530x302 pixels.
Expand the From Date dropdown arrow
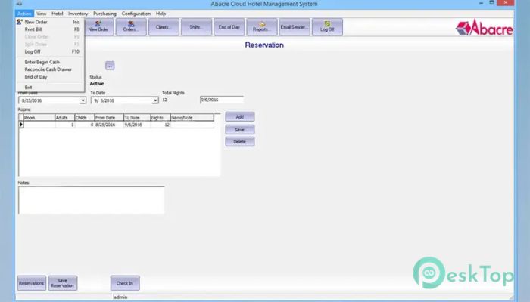83,100
